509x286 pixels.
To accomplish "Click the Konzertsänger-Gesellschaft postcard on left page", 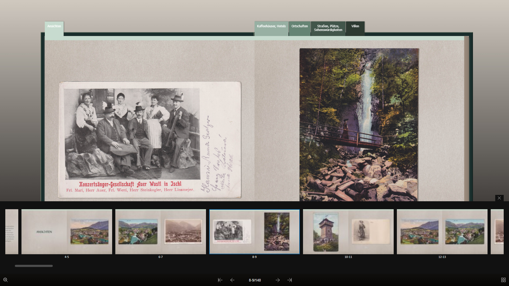I will coord(150,140).
